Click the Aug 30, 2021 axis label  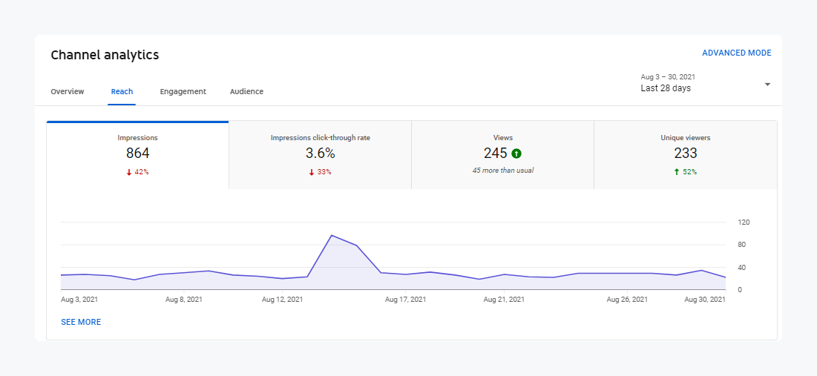(x=703, y=300)
